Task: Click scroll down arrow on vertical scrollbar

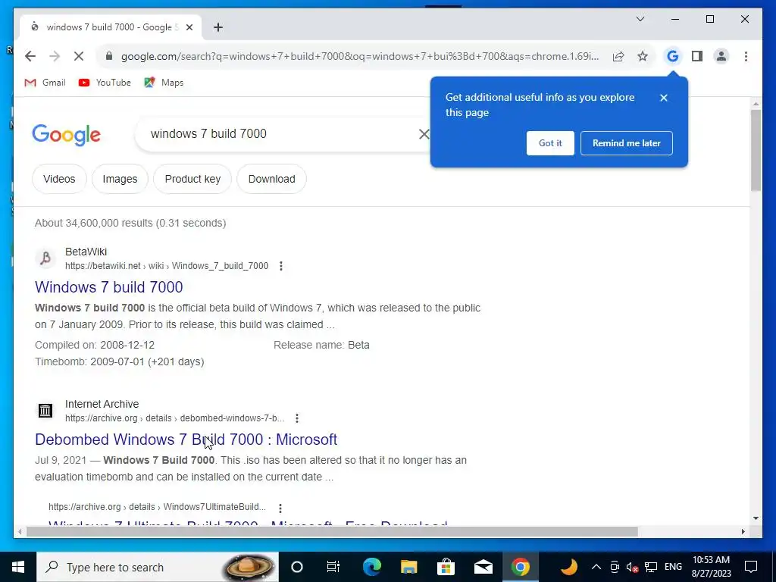Action: (x=756, y=518)
